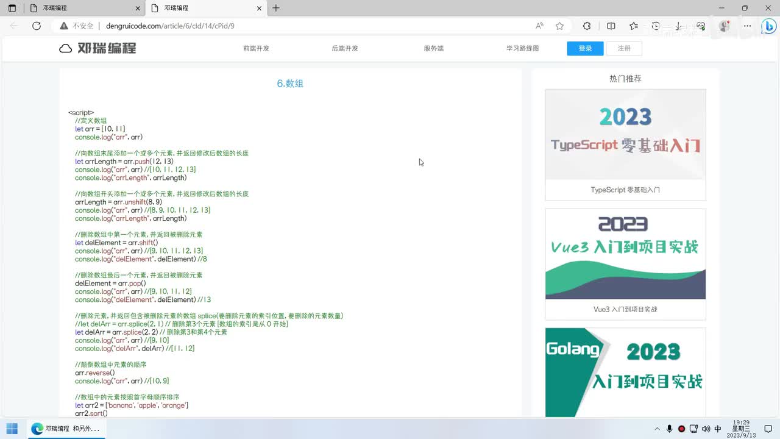The height and width of the screenshot is (439, 780).
Task: Open the tab actions menu icon
Action: 12,8
